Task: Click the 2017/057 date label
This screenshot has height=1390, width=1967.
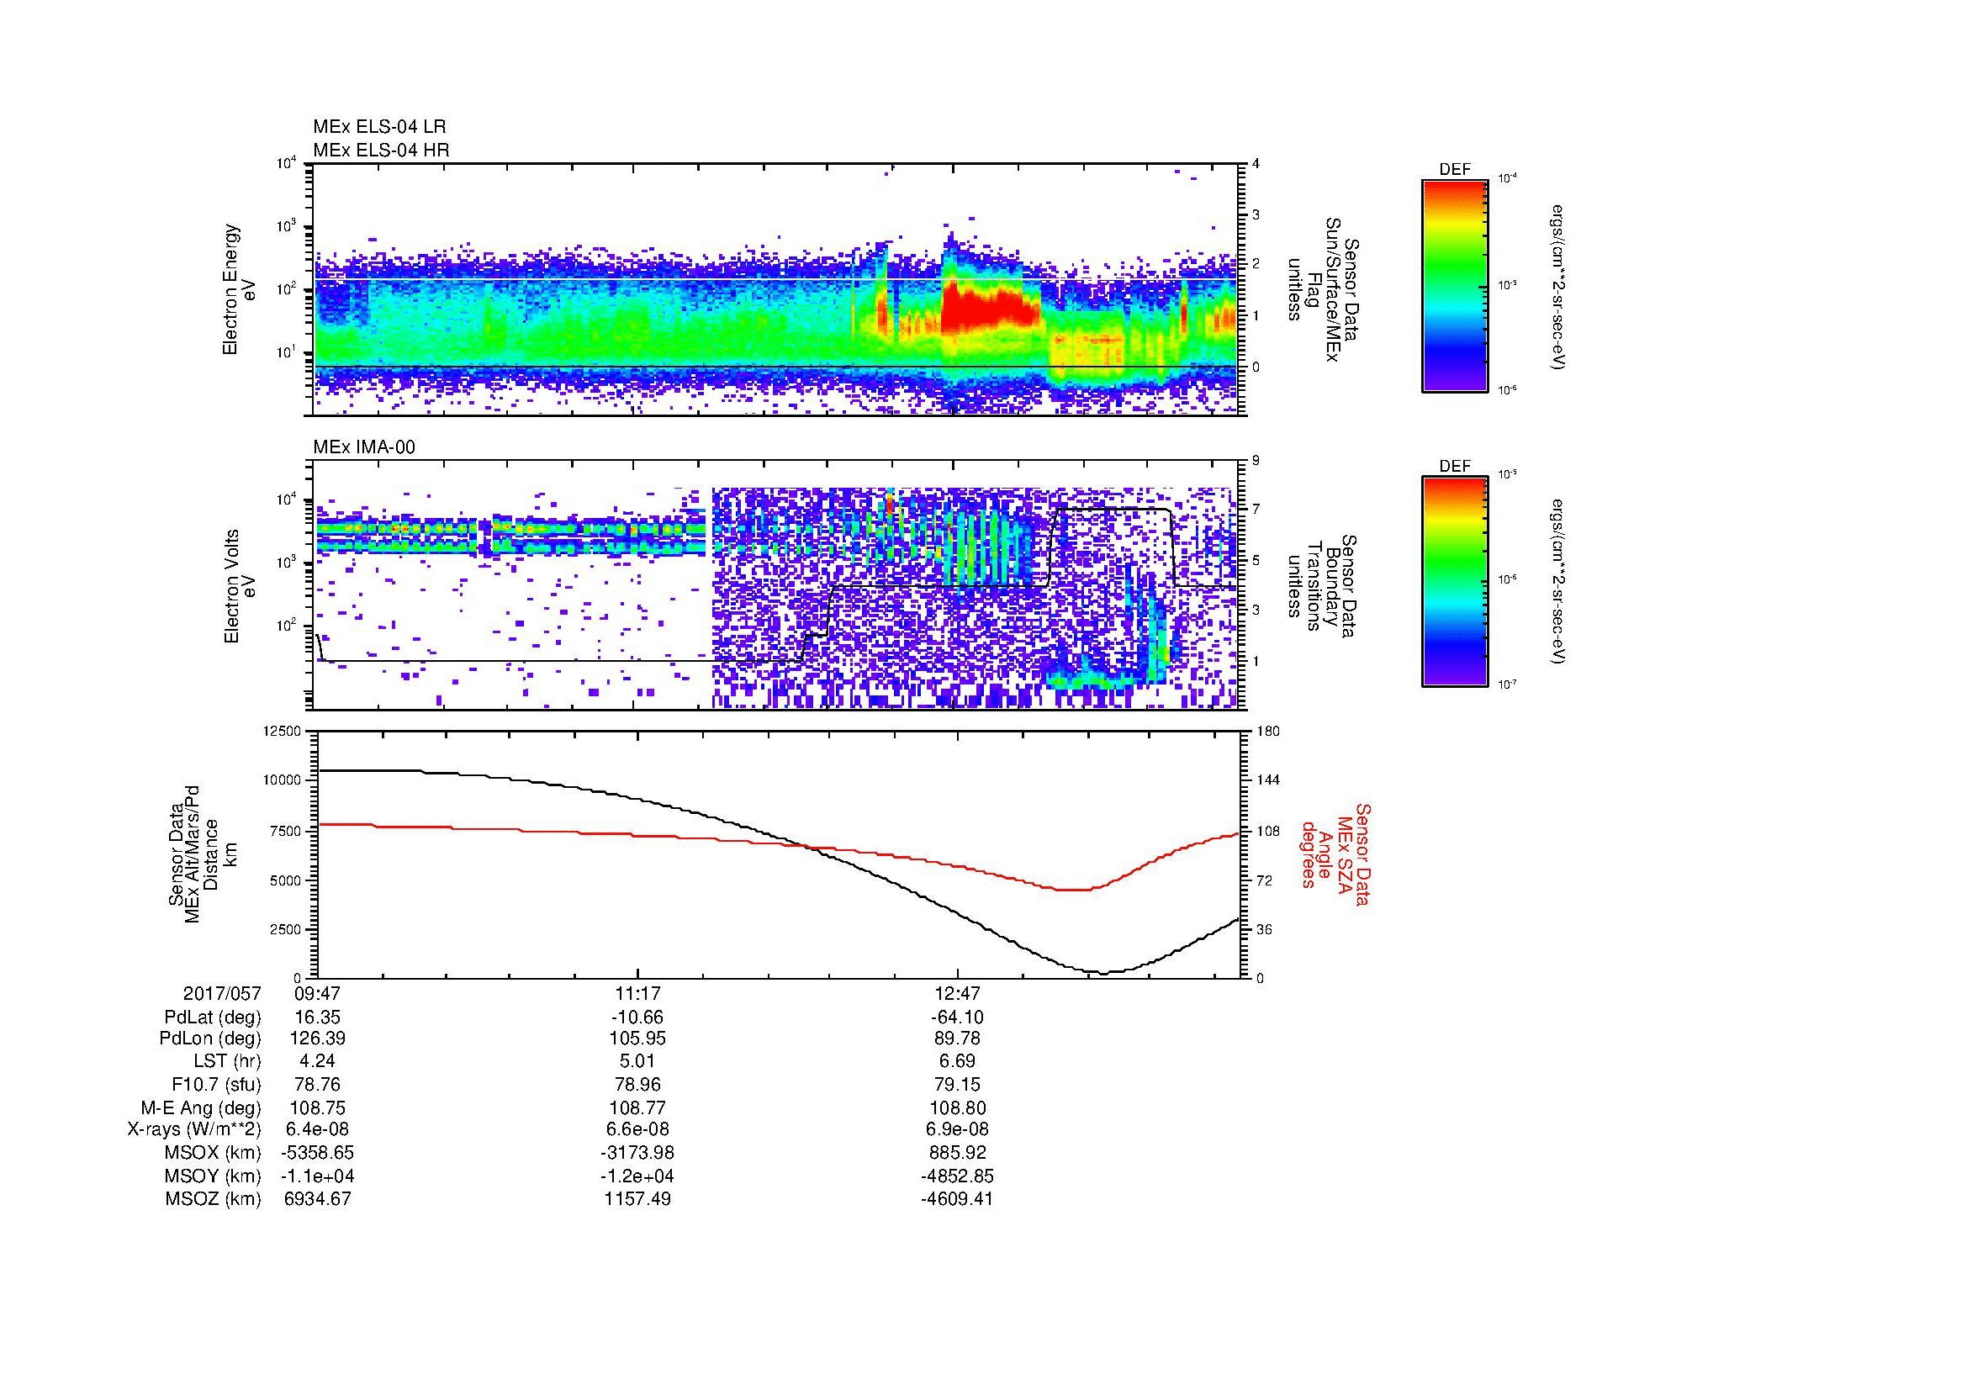Action: (222, 994)
